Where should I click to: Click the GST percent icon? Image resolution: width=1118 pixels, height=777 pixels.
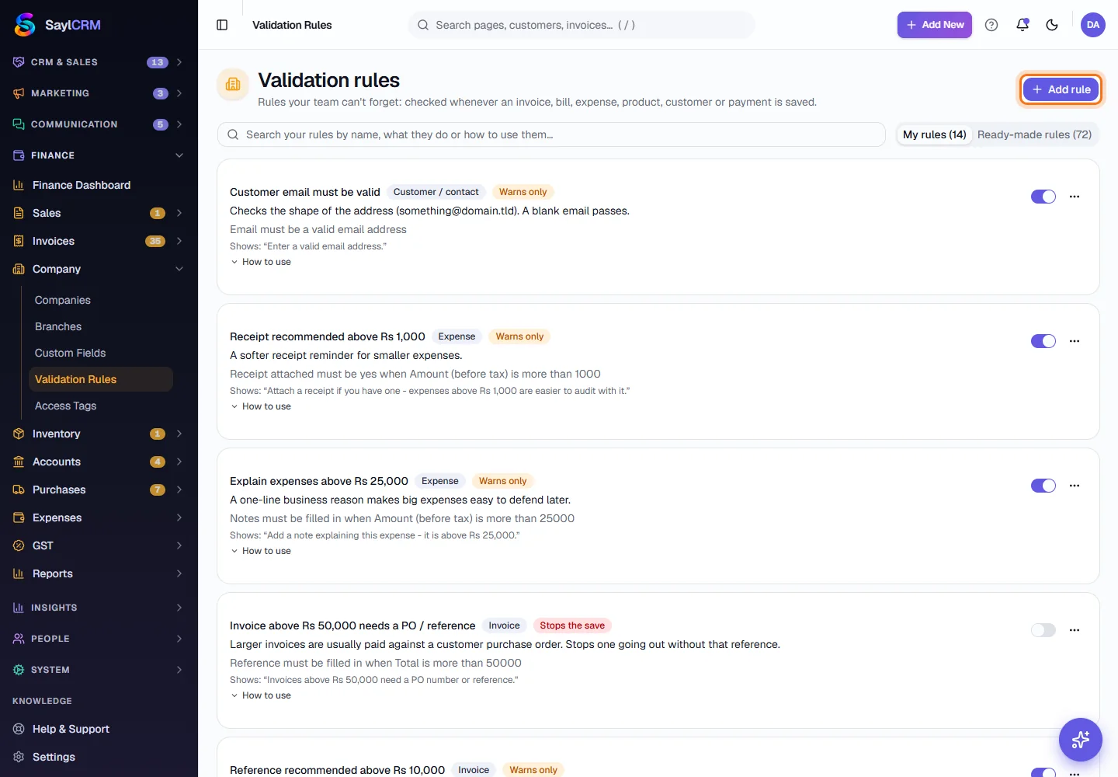point(19,545)
